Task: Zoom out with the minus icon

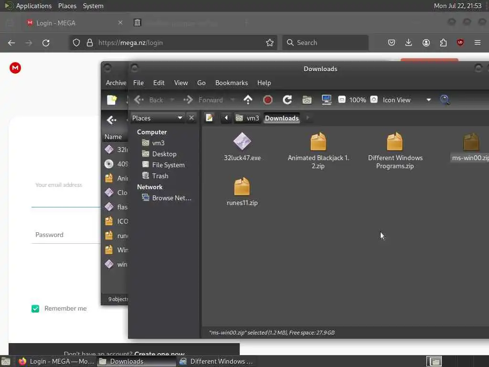Action: [x=342, y=99]
